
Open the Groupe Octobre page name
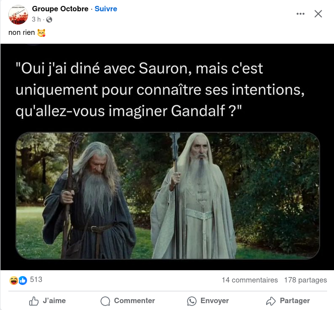60,9
